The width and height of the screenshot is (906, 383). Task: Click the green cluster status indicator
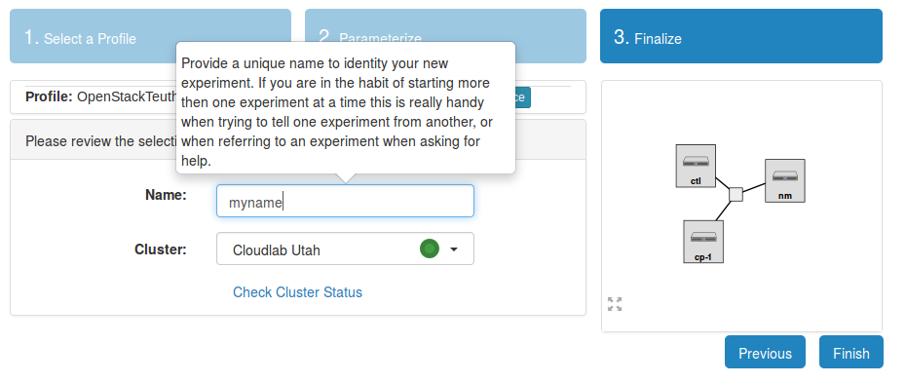430,249
